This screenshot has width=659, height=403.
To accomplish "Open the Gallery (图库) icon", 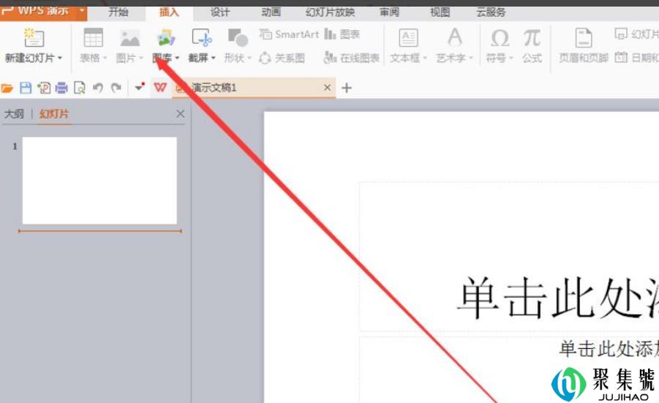I will coord(166,38).
